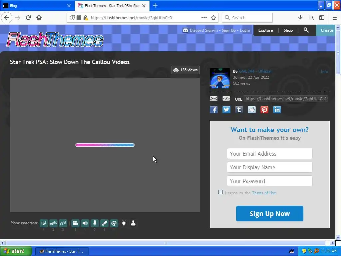Open the Firefox hamburger menu
This screenshot has width=341, height=256.
(x=334, y=18)
